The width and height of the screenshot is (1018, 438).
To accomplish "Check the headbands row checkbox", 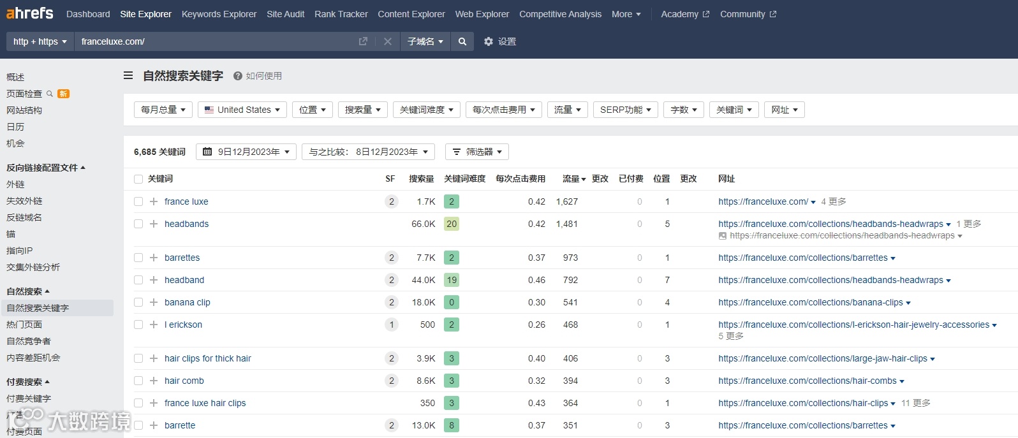I will [x=138, y=224].
